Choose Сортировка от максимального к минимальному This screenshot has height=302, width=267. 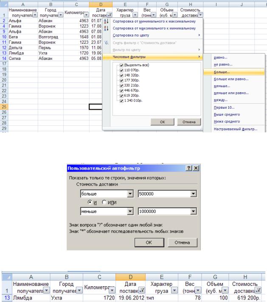click(154, 28)
